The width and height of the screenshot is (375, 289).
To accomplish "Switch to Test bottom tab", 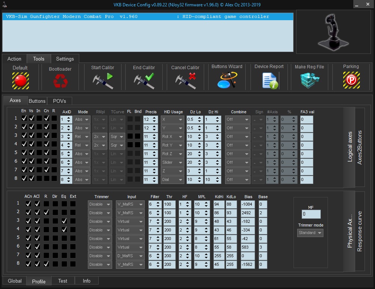I will (63, 281).
